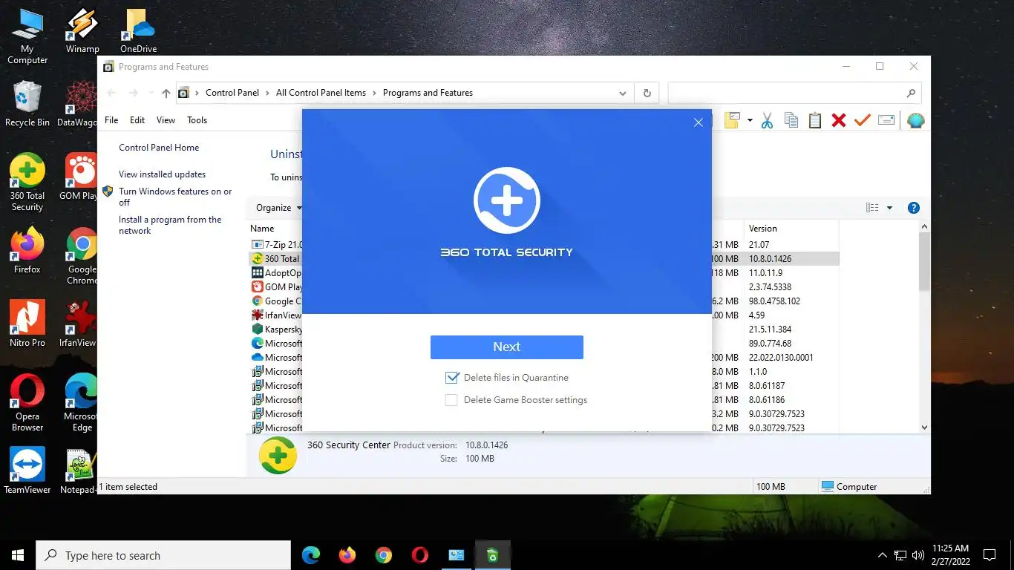The width and height of the screenshot is (1014, 570).
Task: Click the Name column header
Action: [x=262, y=229]
